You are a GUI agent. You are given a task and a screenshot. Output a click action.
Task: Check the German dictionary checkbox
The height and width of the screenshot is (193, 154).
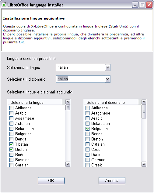(x=87, y=160)
